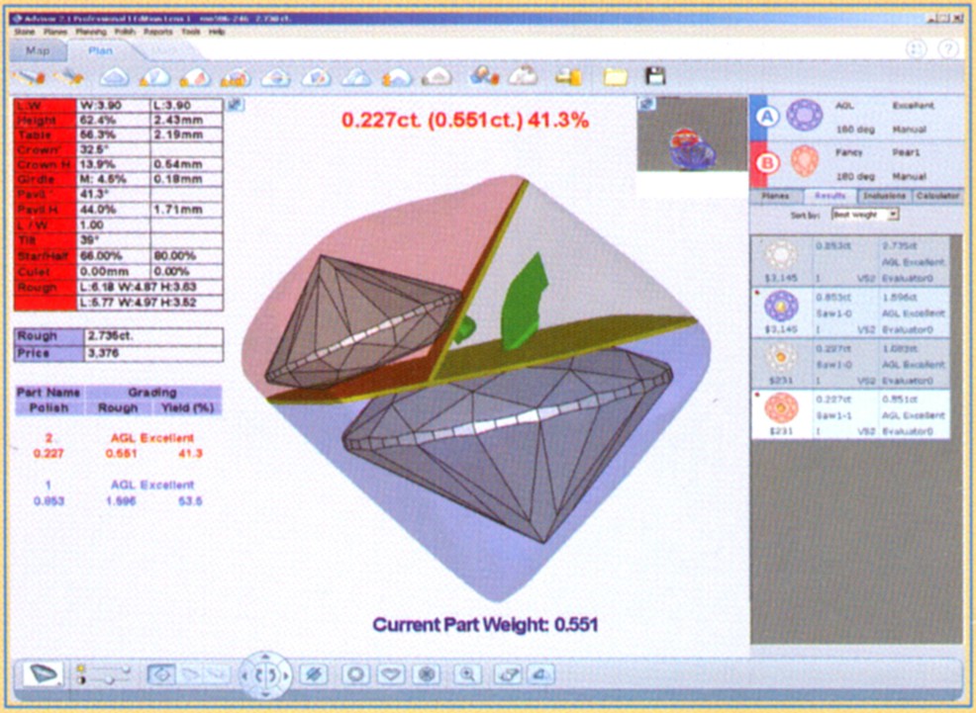
Task: Click the help question mark icon
Action: (x=948, y=48)
